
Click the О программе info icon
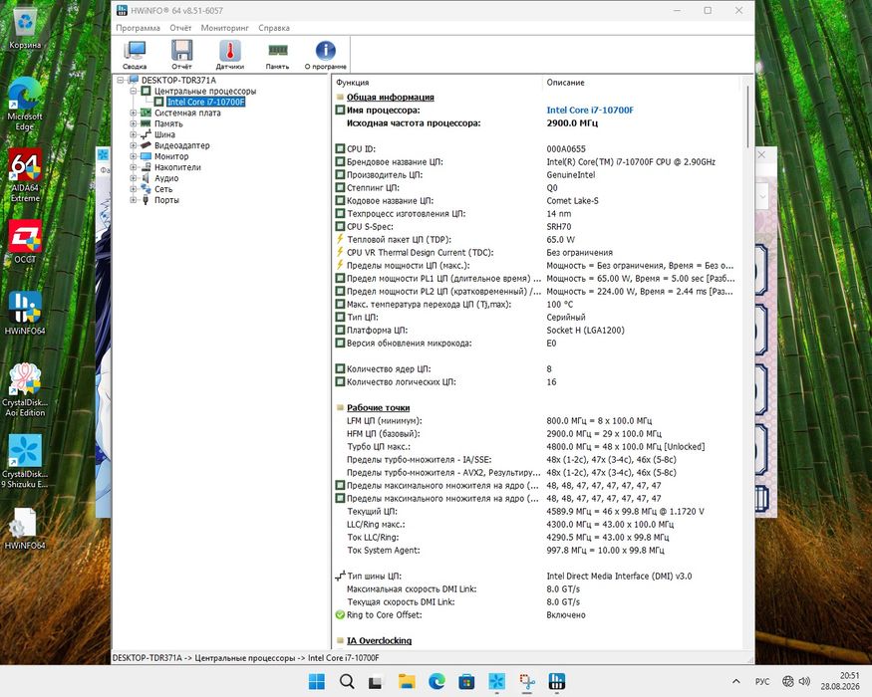[325, 55]
